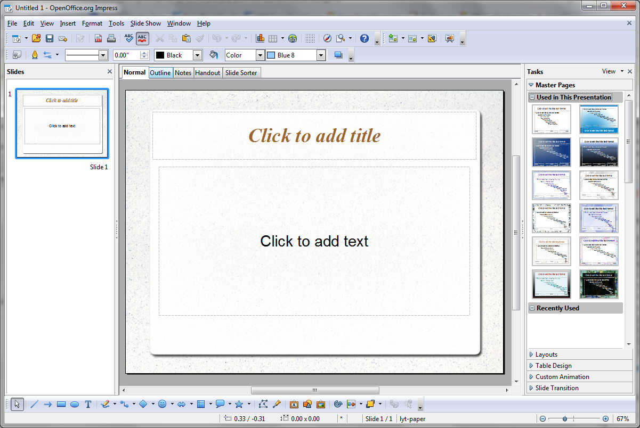Choose the Ellipse drawing tool
Viewport: 640px width, 428px height.
click(75, 404)
